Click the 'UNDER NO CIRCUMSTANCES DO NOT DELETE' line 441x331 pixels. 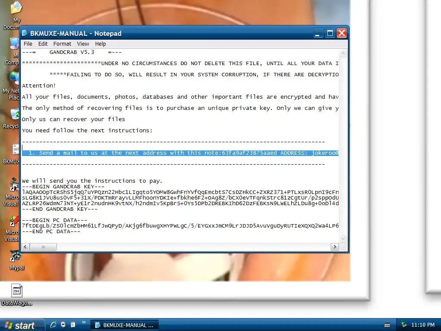(180, 63)
